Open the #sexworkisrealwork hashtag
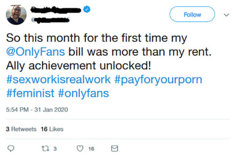 [58, 79]
